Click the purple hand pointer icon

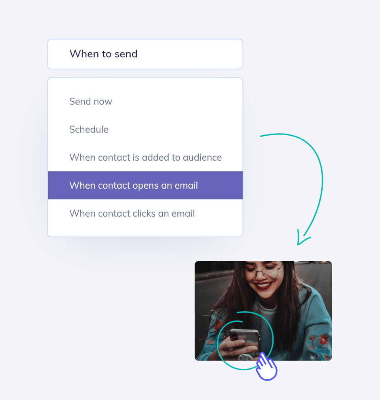(x=266, y=366)
